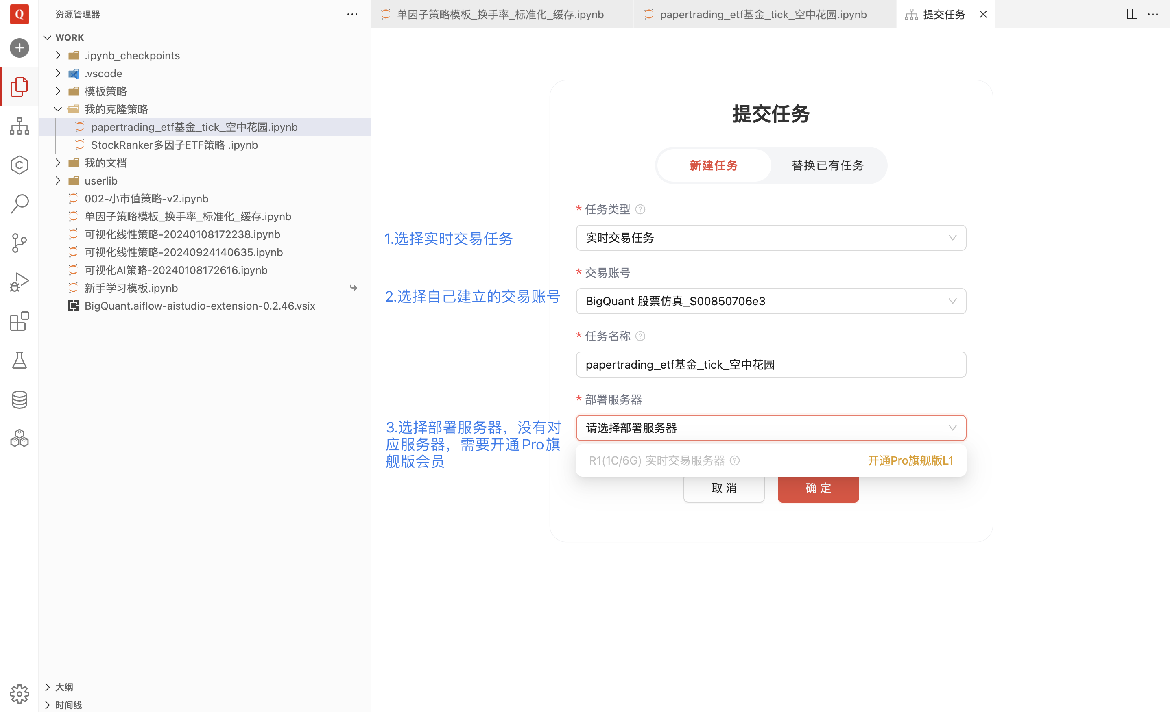The image size is (1170, 712).
Task: Click the settings gear at bottom left
Action: tap(19, 693)
